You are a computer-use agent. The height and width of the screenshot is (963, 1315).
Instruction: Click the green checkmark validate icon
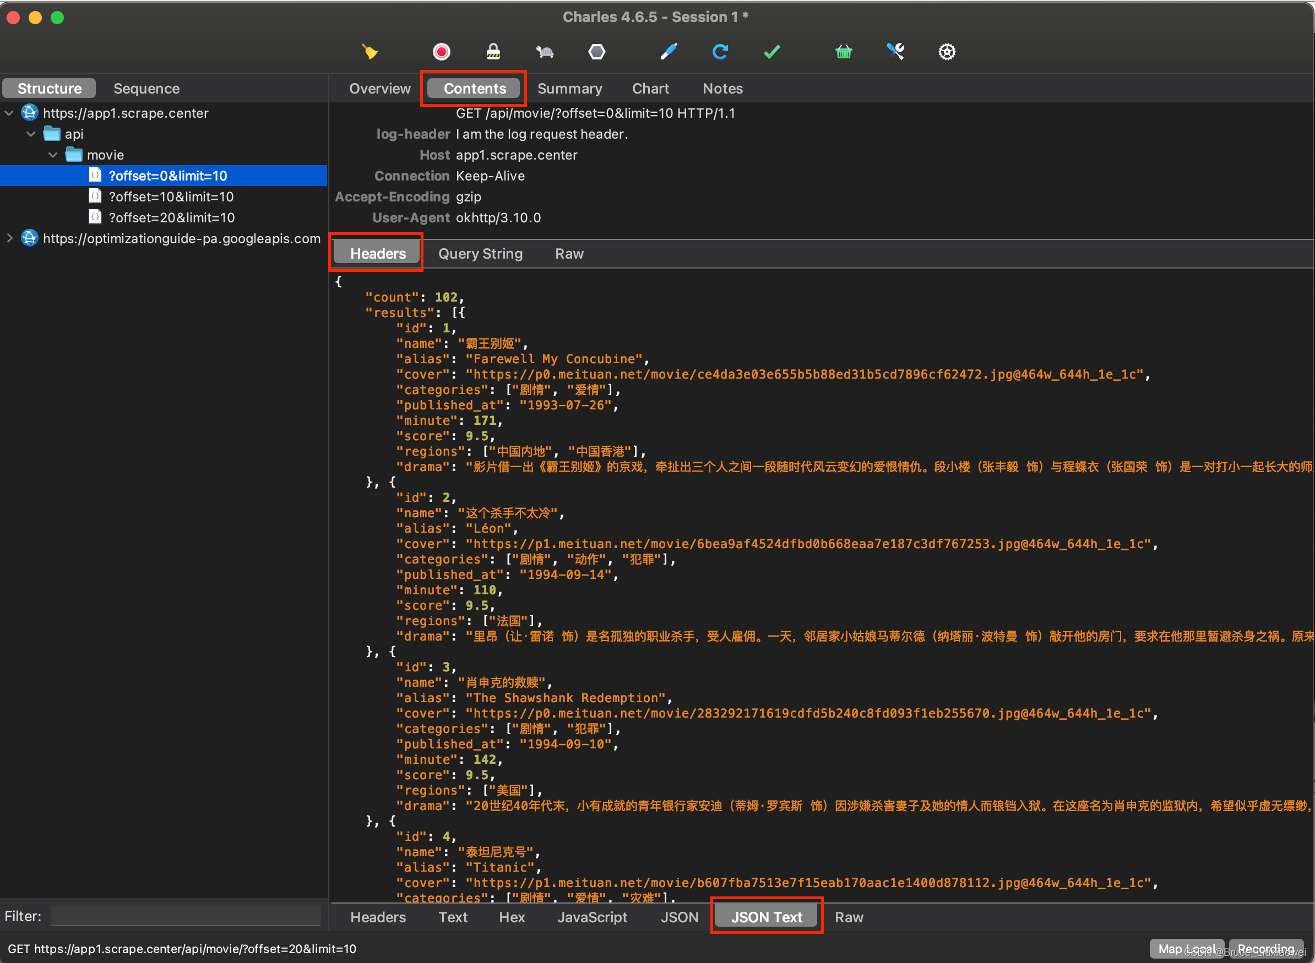pos(771,52)
